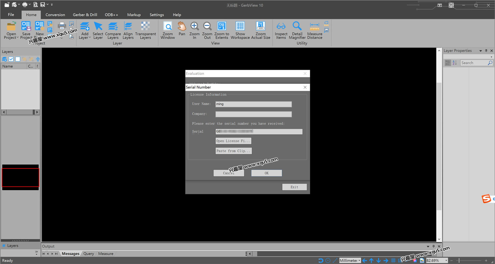Open the Help ribbon tab
The height and width of the screenshot is (264, 495).
click(x=177, y=15)
